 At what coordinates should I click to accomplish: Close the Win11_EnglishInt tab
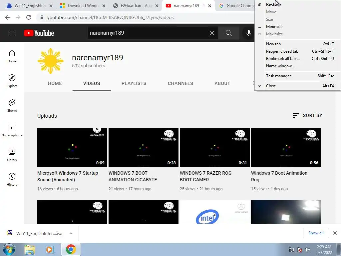coord(51,6)
